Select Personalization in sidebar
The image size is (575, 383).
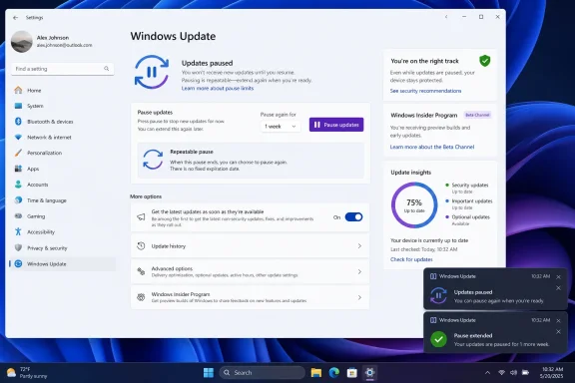[x=62, y=154]
